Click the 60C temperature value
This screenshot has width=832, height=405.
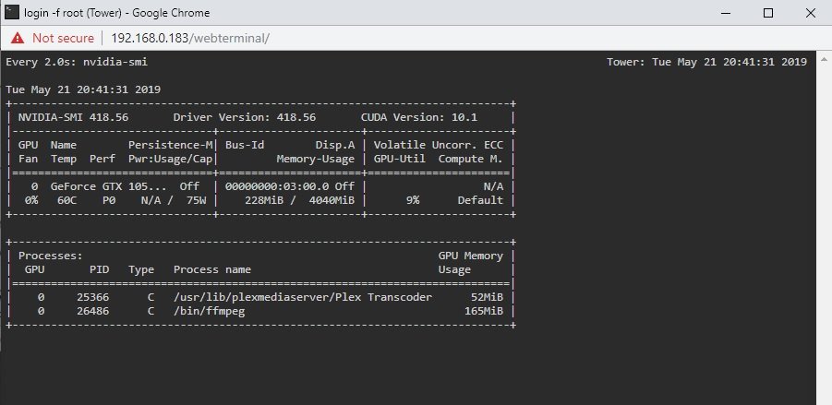coord(66,200)
